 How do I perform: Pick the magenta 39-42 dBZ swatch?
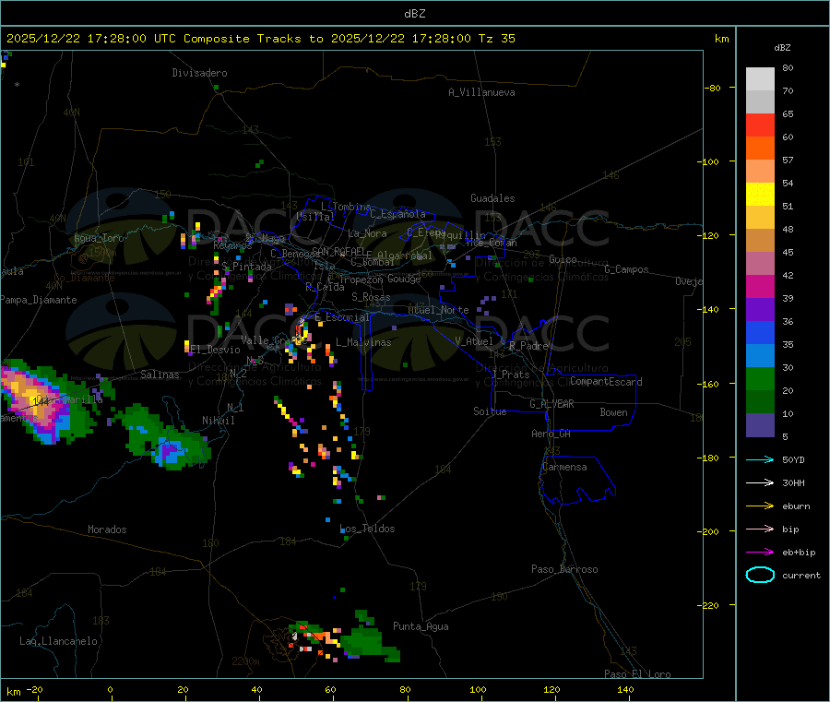760,286
